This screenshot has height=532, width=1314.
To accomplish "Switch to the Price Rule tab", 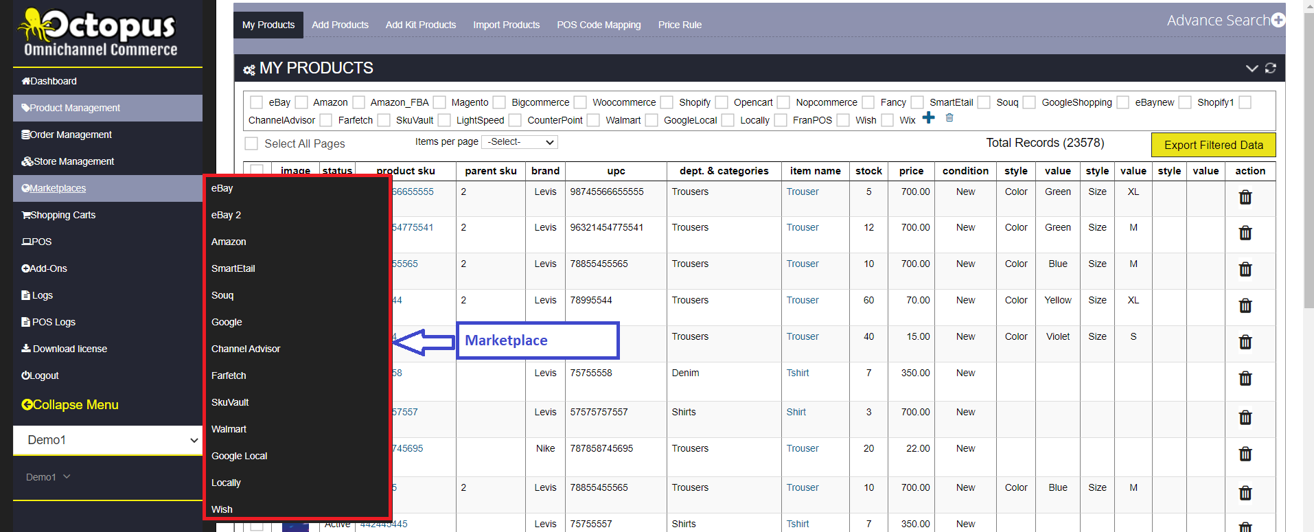I will 680,25.
